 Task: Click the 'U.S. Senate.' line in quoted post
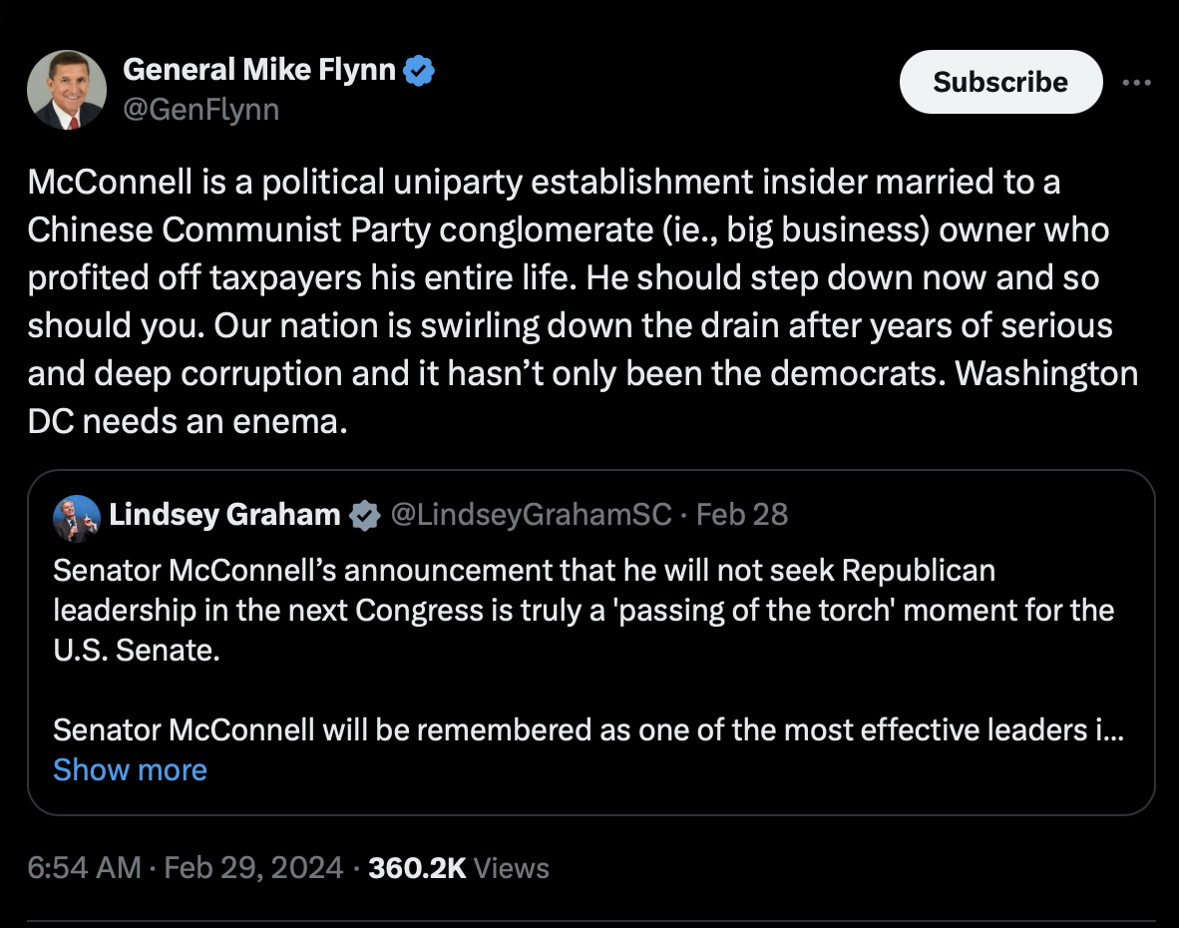pyautogui.click(x=137, y=650)
